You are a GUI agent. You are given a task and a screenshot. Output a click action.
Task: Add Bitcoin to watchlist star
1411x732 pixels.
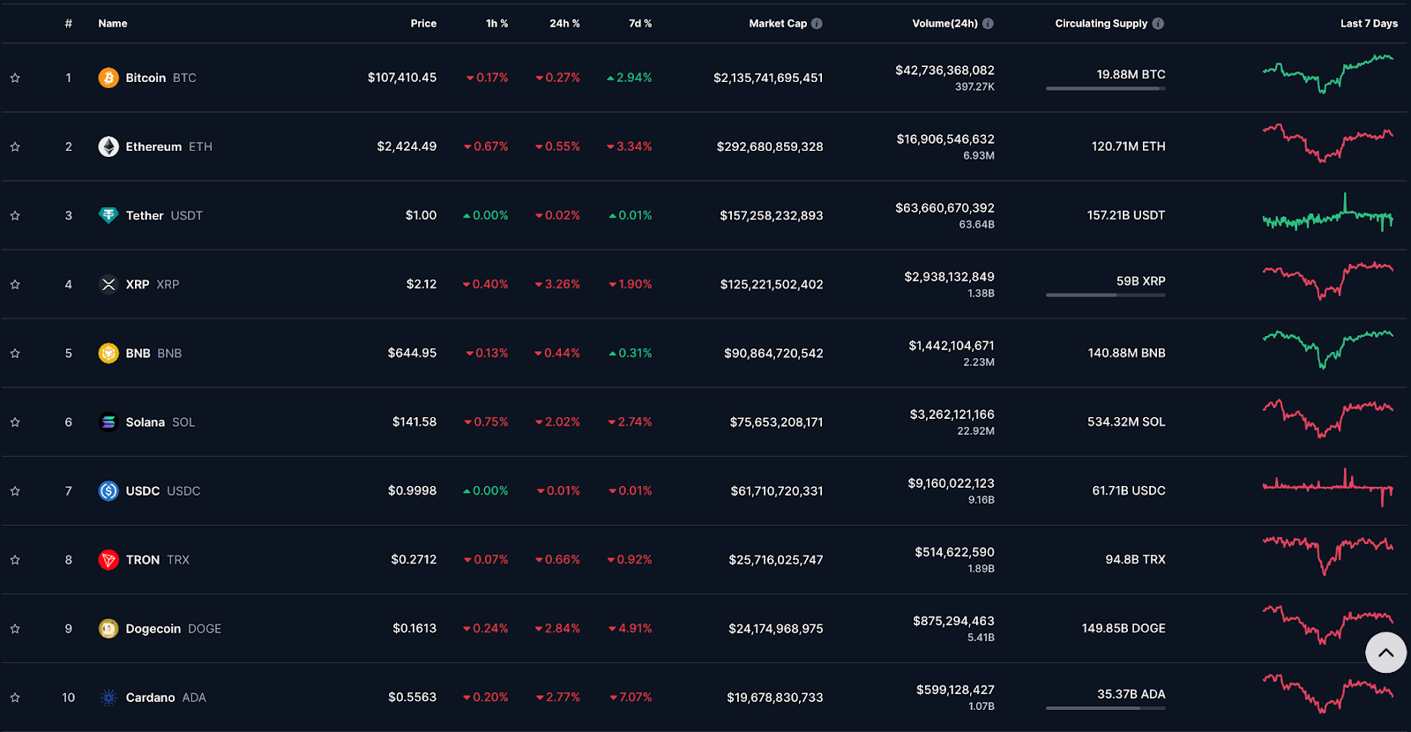[15, 78]
